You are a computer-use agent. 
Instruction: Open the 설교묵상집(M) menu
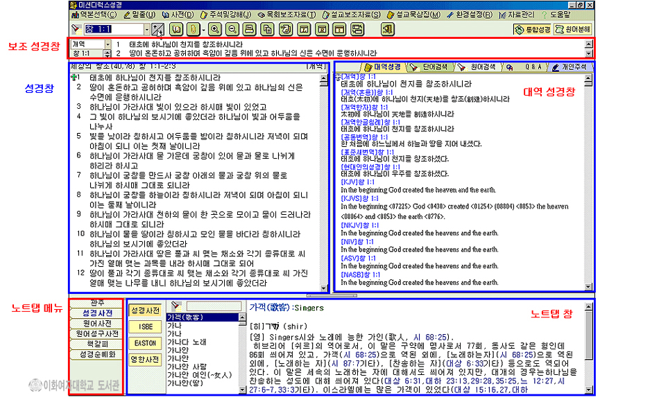click(x=413, y=15)
